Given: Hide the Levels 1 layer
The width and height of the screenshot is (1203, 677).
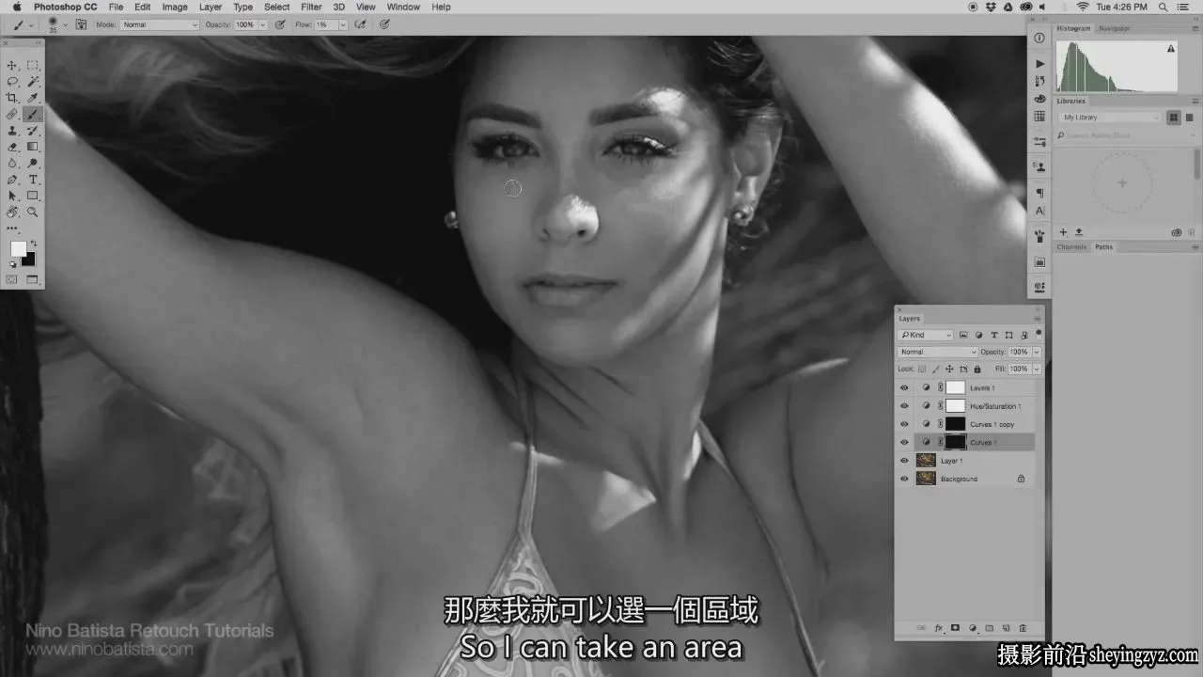Looking at the screenshot, I should pos(904,387).
